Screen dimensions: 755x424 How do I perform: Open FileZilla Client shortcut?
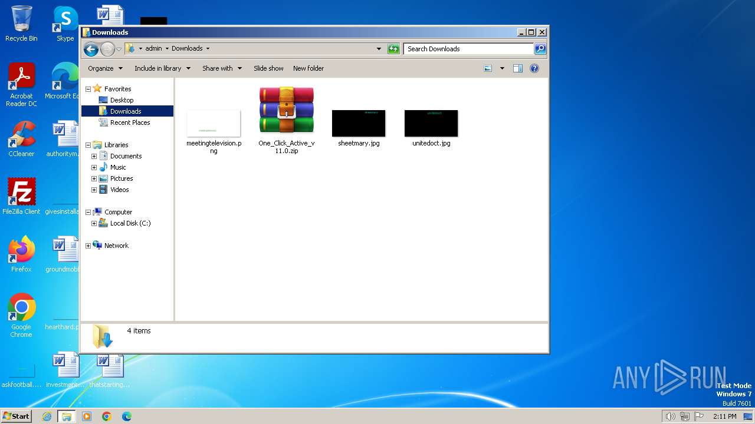[21, 196]
